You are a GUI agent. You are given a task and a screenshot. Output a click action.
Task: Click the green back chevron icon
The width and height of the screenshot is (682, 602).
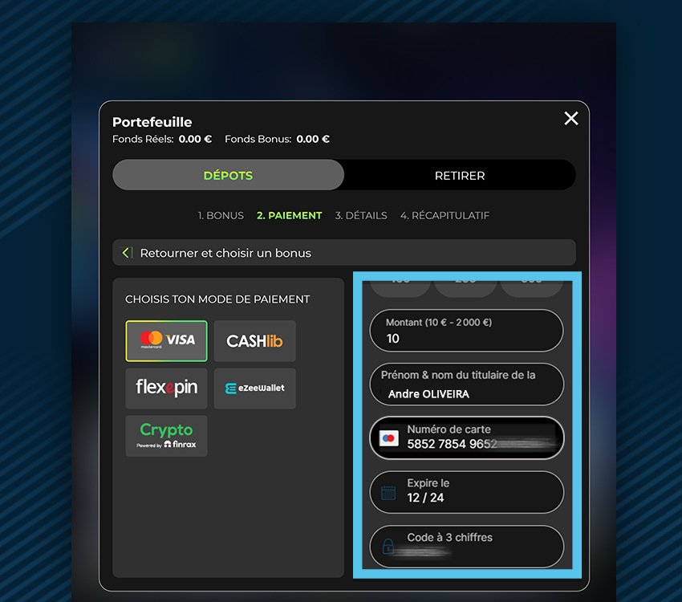pos(126,253)
